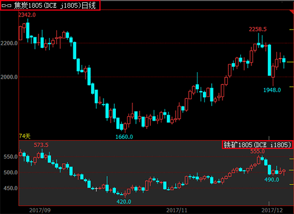The image size is (294, 214).
Task: Click the red corner triangle at top right
Action: coord(292,12)
